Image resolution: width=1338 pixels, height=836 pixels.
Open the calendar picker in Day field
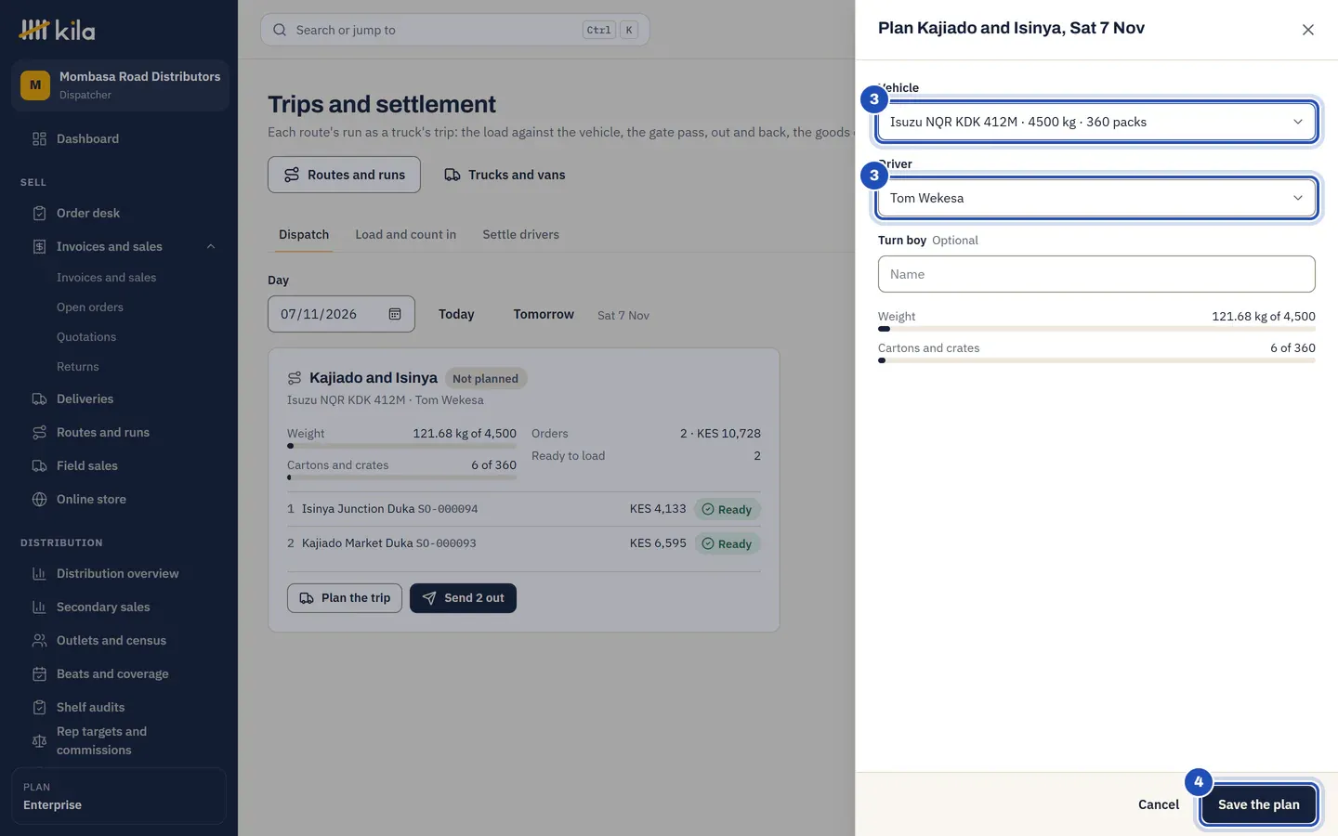tap(395, 314)
